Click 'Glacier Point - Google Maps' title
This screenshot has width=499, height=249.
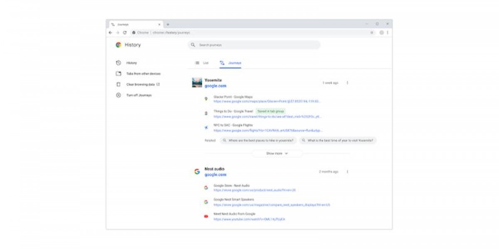click(x=233, y=97)
